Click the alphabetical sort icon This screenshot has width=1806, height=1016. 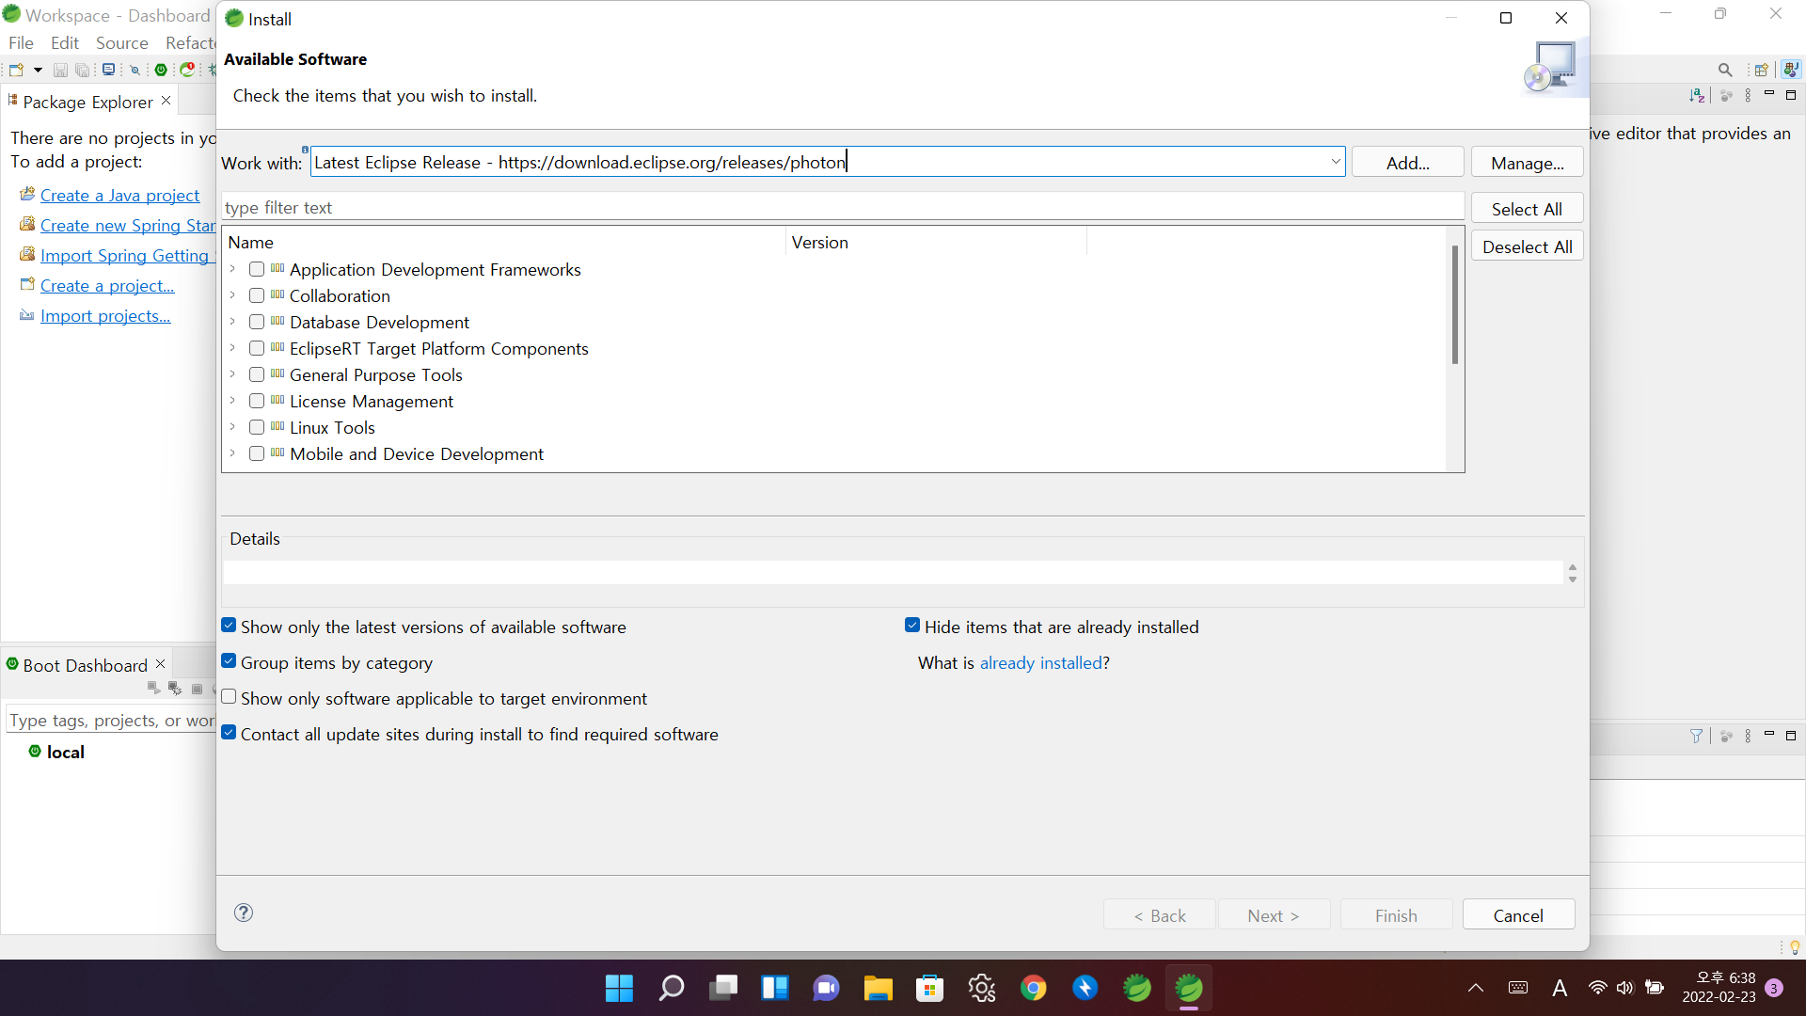click(1696, 96)
